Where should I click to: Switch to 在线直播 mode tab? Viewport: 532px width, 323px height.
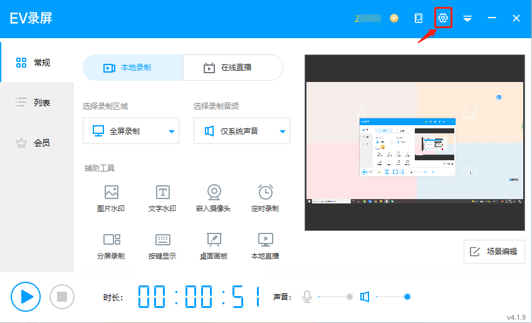[233, 68]
